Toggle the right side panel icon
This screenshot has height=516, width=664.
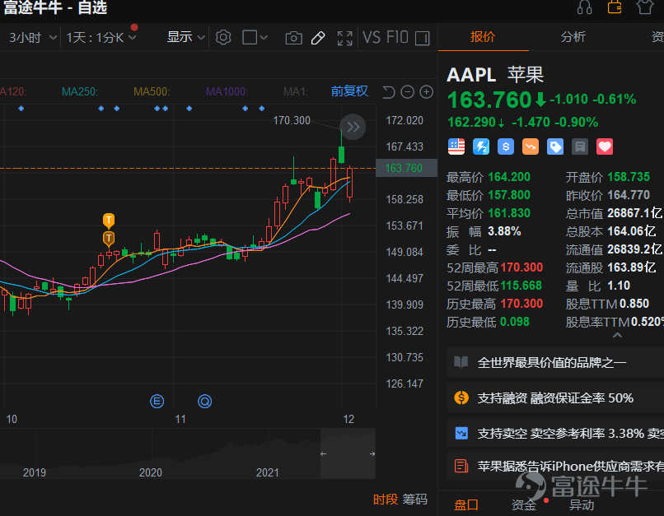tap(422, 38)
